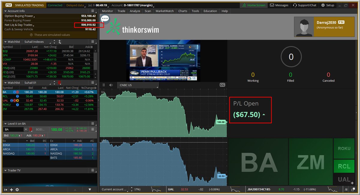
Task: Expand P/L Open value arrow
Action: 264,115
